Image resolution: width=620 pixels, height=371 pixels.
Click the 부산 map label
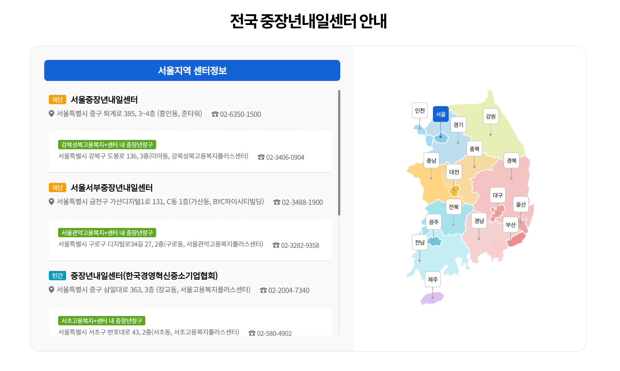click(x=510, y=225)
